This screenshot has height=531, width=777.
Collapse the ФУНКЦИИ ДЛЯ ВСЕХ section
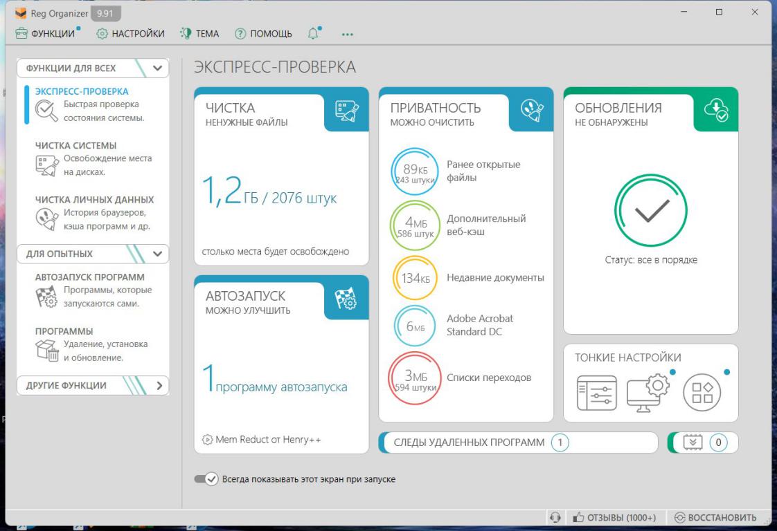[x=157, y=68]
